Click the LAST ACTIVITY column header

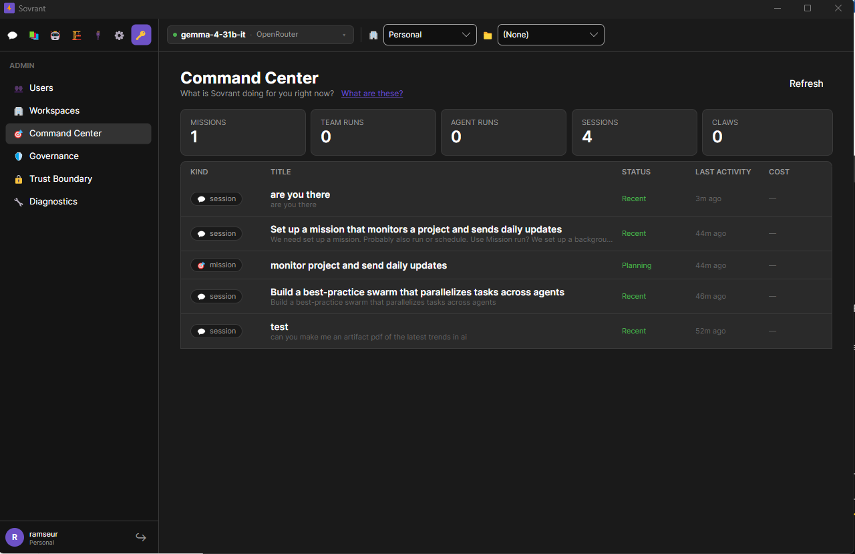click(x=723, y=172)
